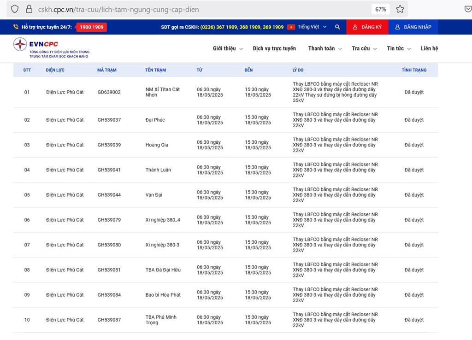Expand the Tra cứu menu
The image size is (472, 340).
click(364, 48)
